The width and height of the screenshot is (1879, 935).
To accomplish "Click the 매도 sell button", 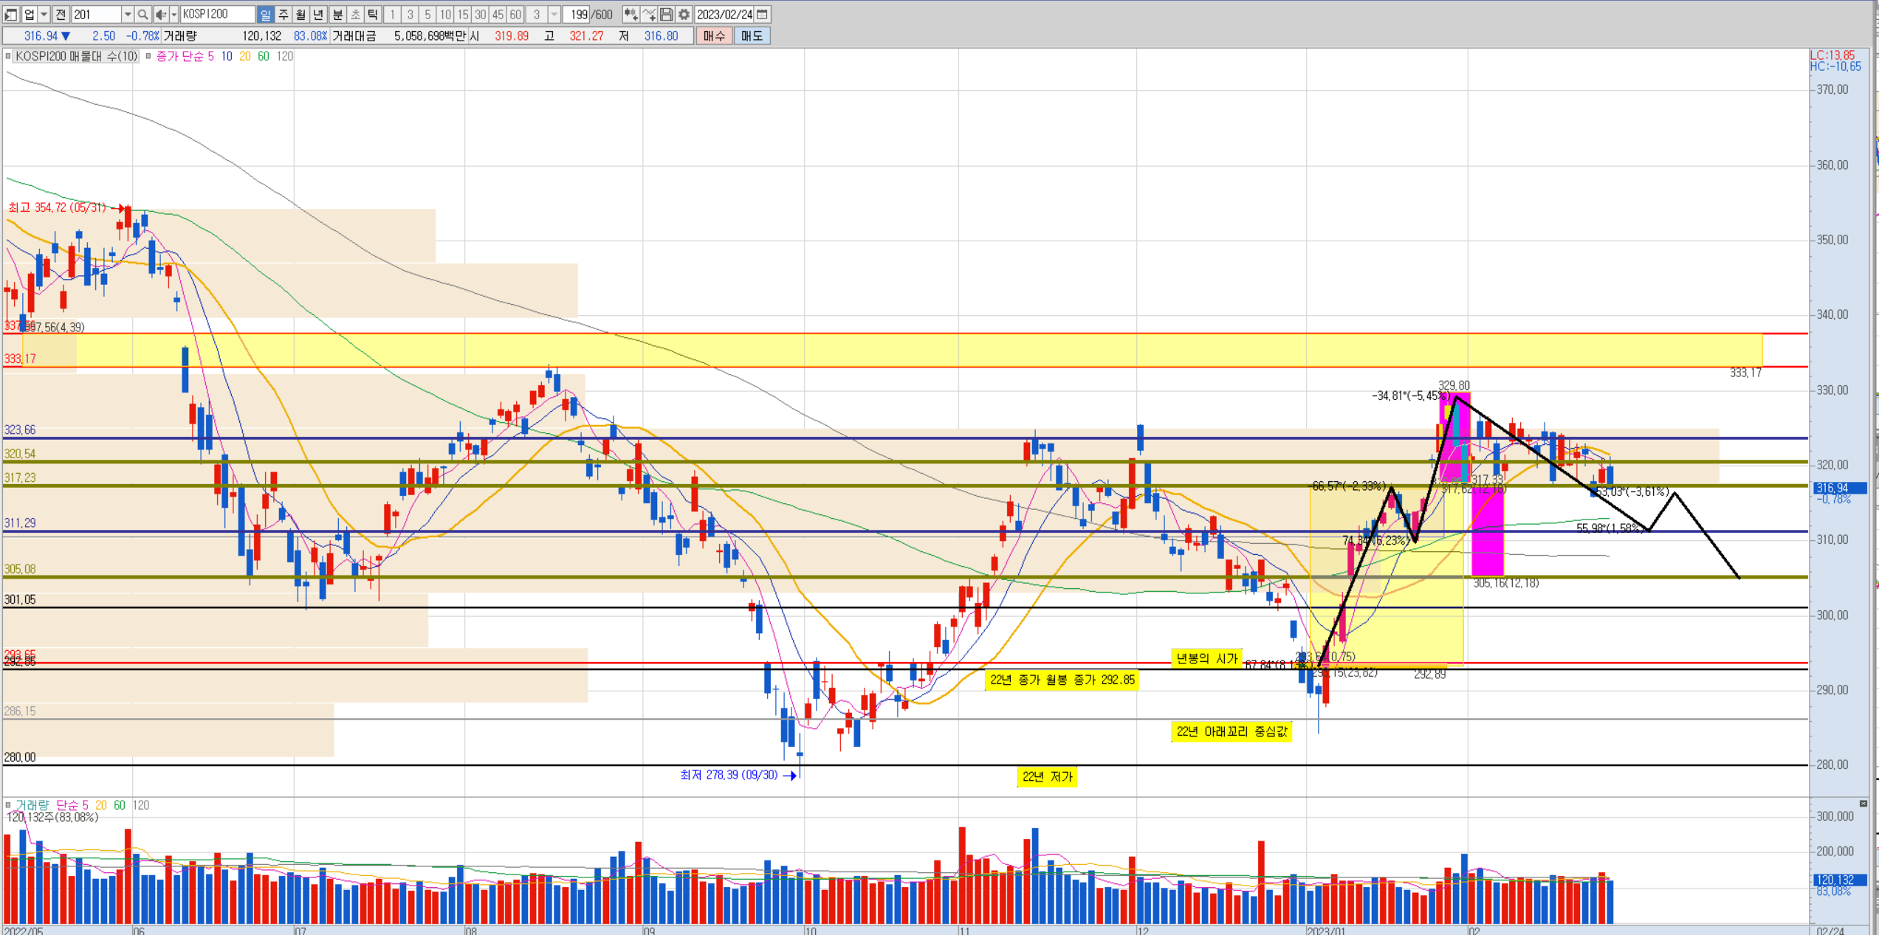I will pos(752,35).
